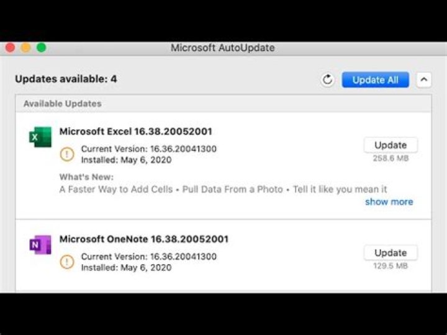The image size is (447, 335).
Task: Click the orange warning icon under OneNote
Action: pyautogui.click(x=66, y=262)
